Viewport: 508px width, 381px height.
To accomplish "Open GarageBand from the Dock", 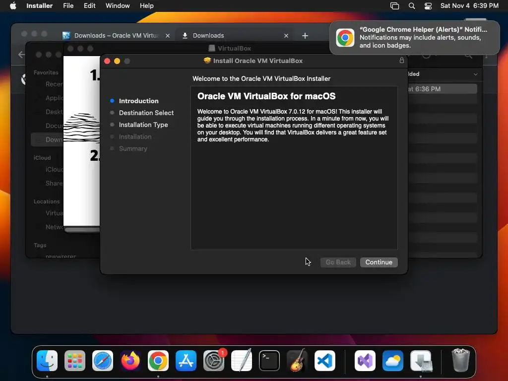I will tap(297, 361).
